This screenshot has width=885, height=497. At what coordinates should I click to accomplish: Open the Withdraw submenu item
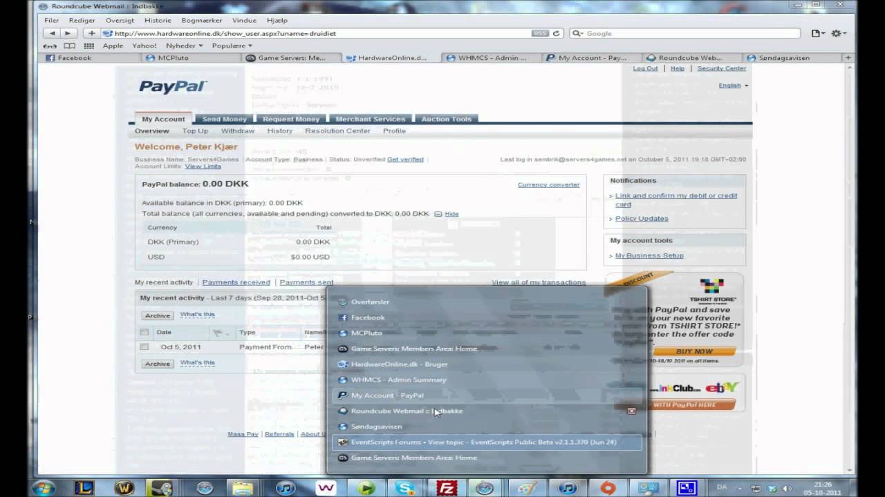238,130
